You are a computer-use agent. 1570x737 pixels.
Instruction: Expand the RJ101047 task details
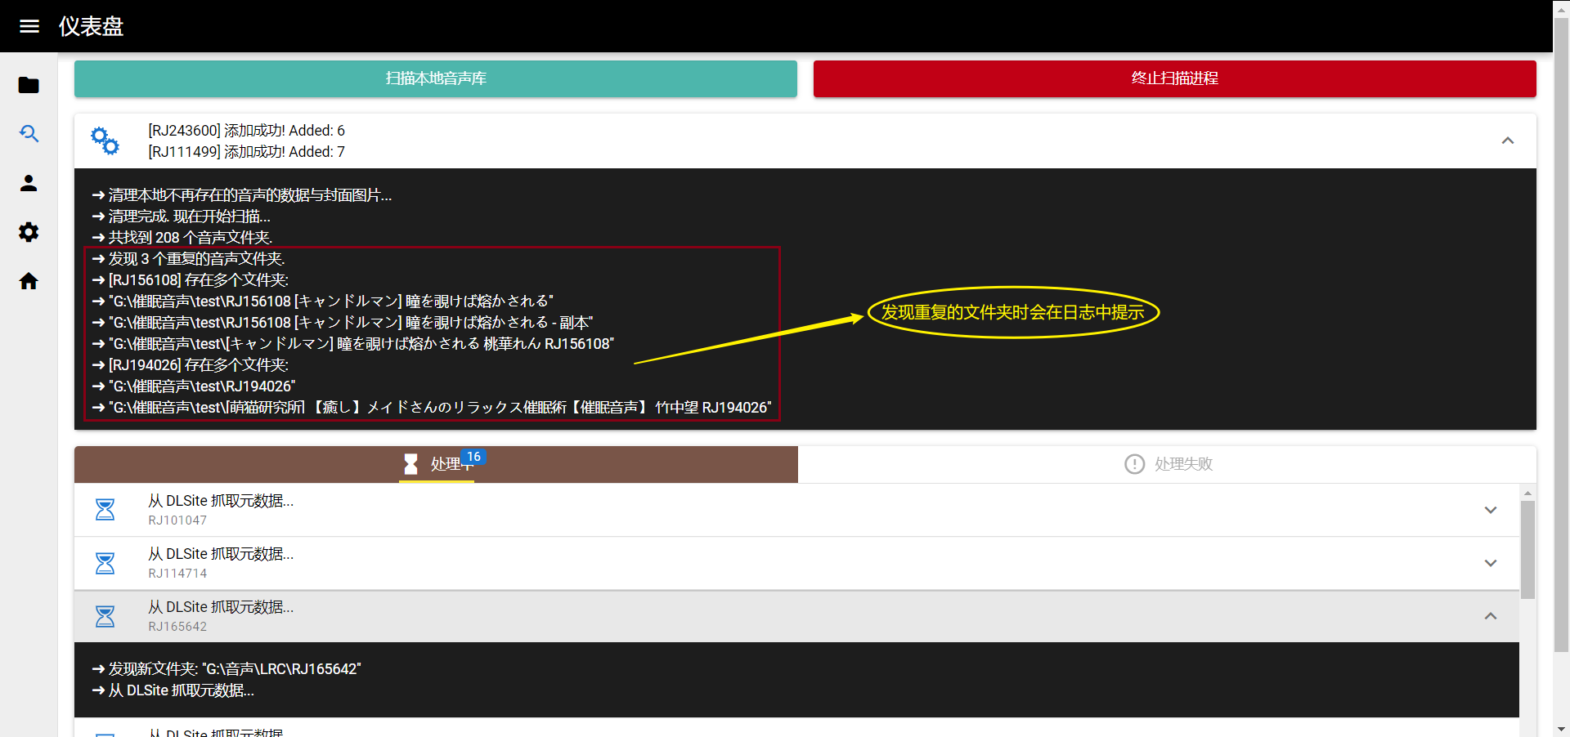coord(1490,509)
